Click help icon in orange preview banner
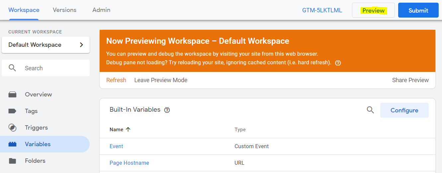 pos(338,63)
